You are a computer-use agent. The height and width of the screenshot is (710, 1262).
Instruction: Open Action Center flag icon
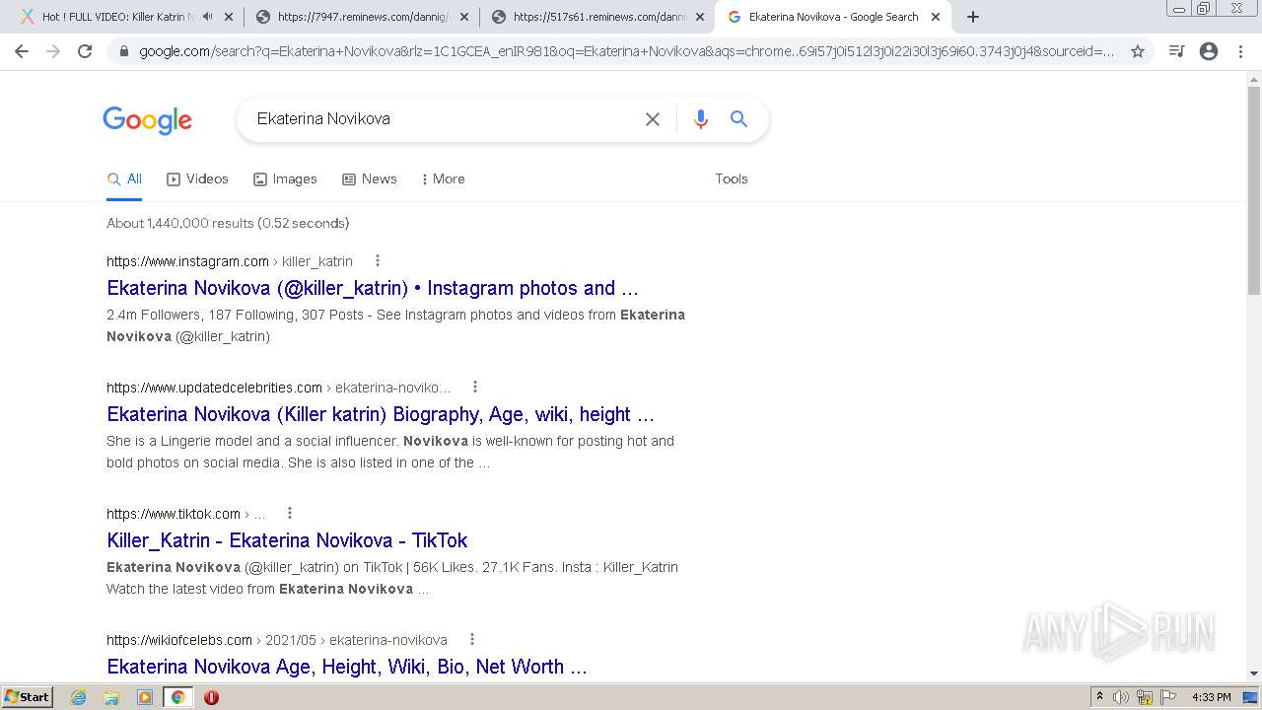1168,697
